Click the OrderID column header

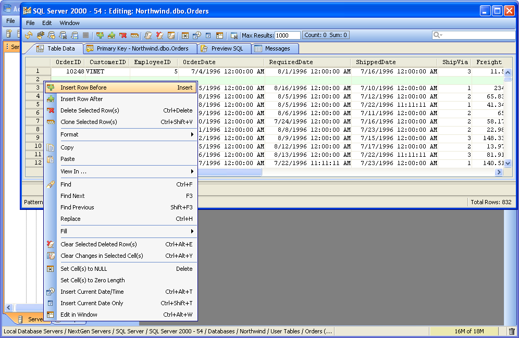68,62
